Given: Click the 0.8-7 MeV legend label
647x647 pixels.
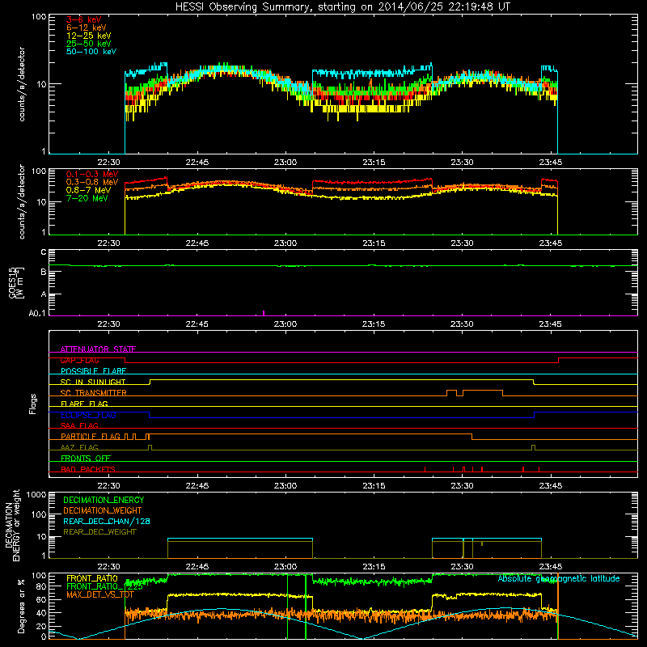Looking at the screenshot, I should tap(88, 190).
